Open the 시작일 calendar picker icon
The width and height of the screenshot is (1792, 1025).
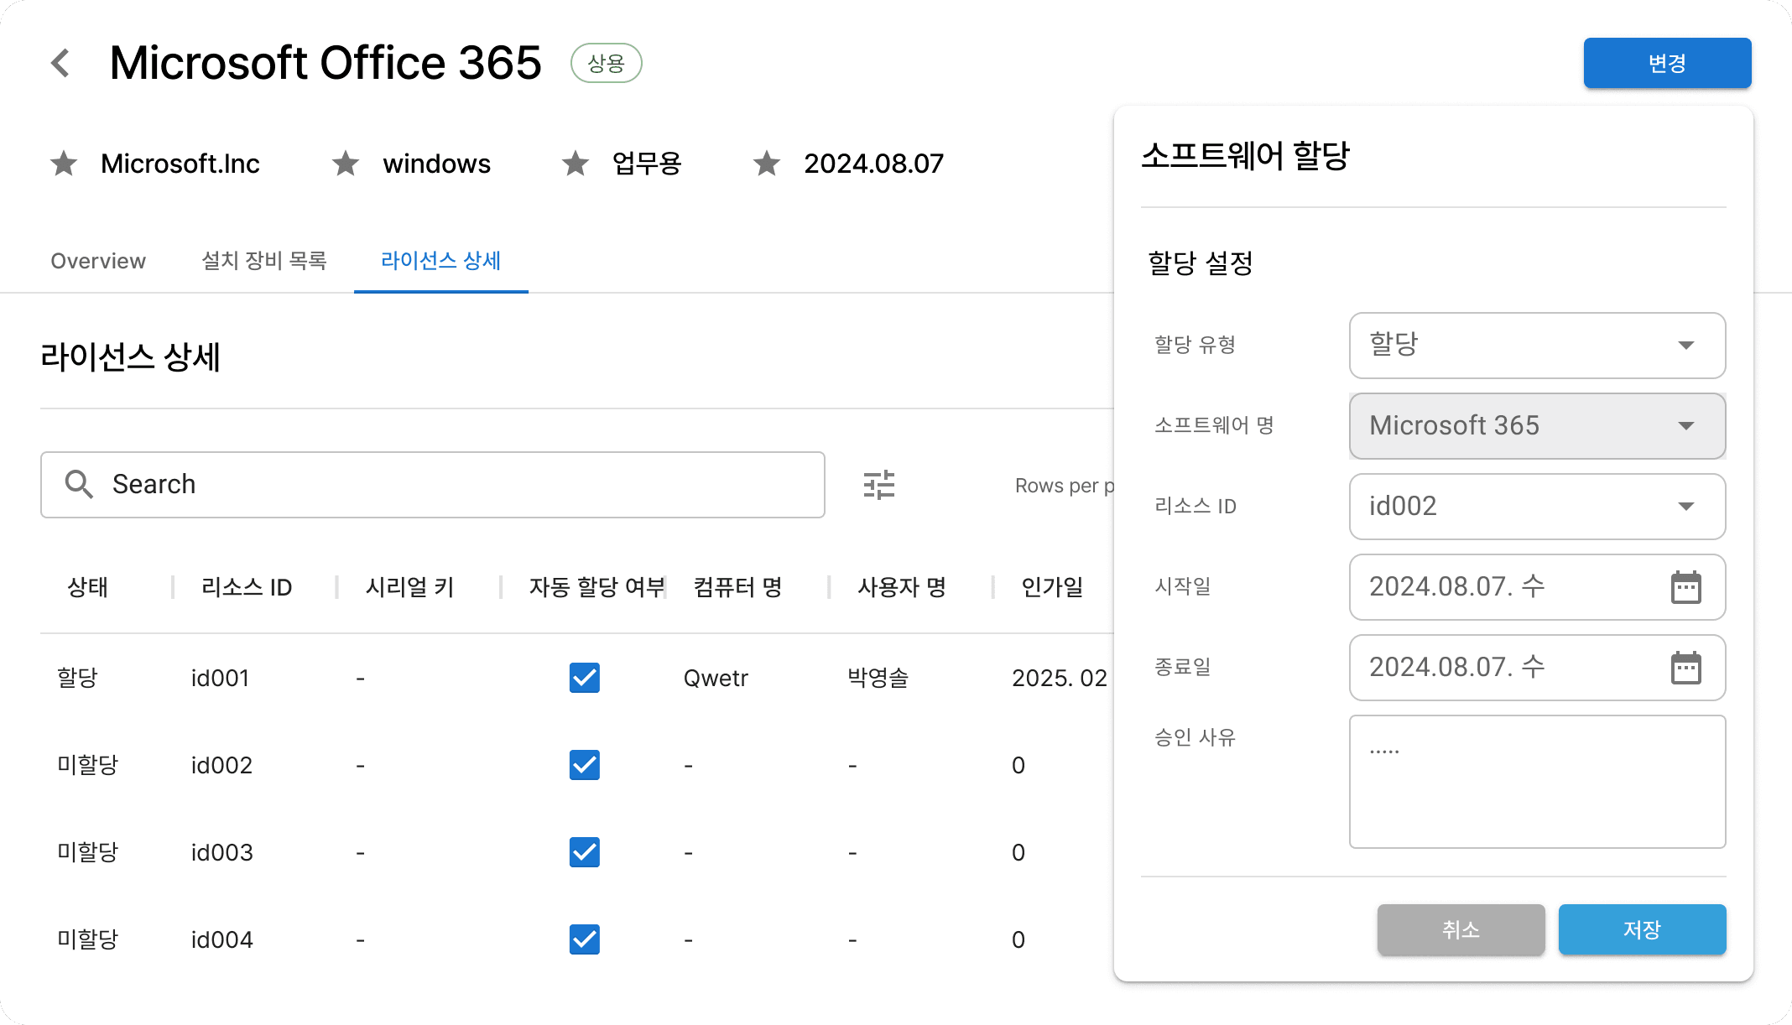tap(1685, 587)
